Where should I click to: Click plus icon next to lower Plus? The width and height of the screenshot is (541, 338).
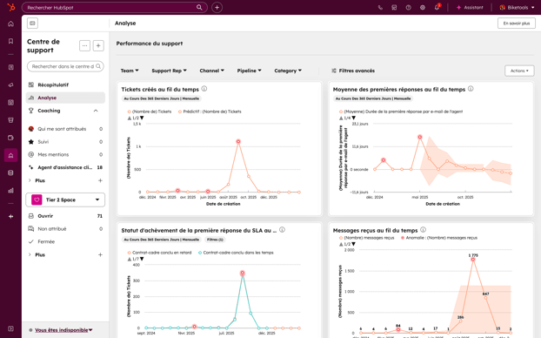(100, 254)
